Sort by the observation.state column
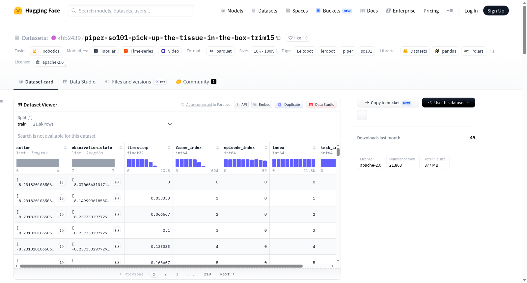 (x=121, y=148)
